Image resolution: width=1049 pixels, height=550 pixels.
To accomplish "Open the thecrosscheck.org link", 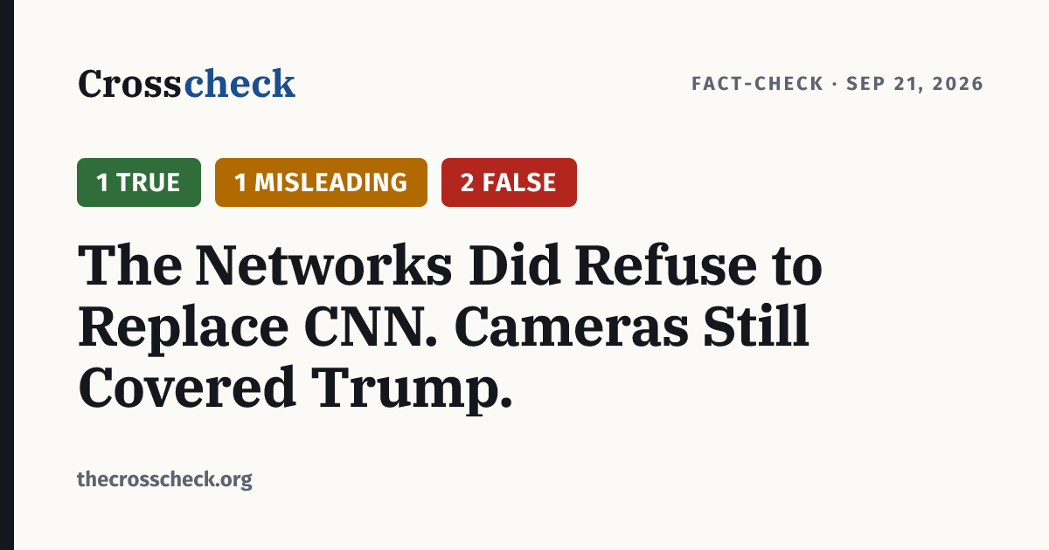I will [x=164, y=479].
